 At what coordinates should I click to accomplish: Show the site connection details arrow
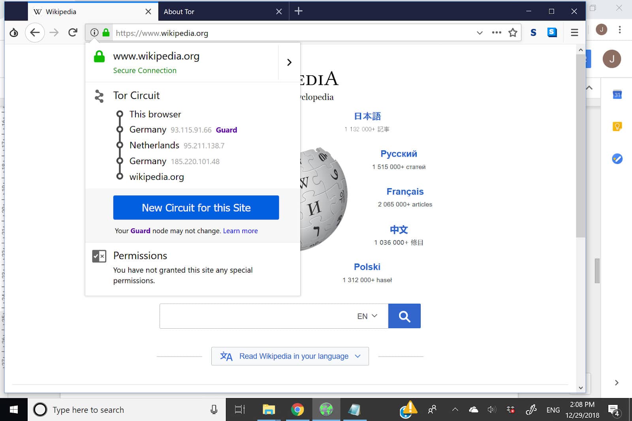click(289, 62)
